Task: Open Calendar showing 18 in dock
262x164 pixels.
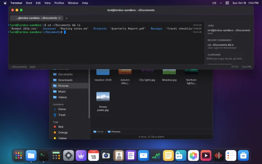Action: click(x=94, y=156)
